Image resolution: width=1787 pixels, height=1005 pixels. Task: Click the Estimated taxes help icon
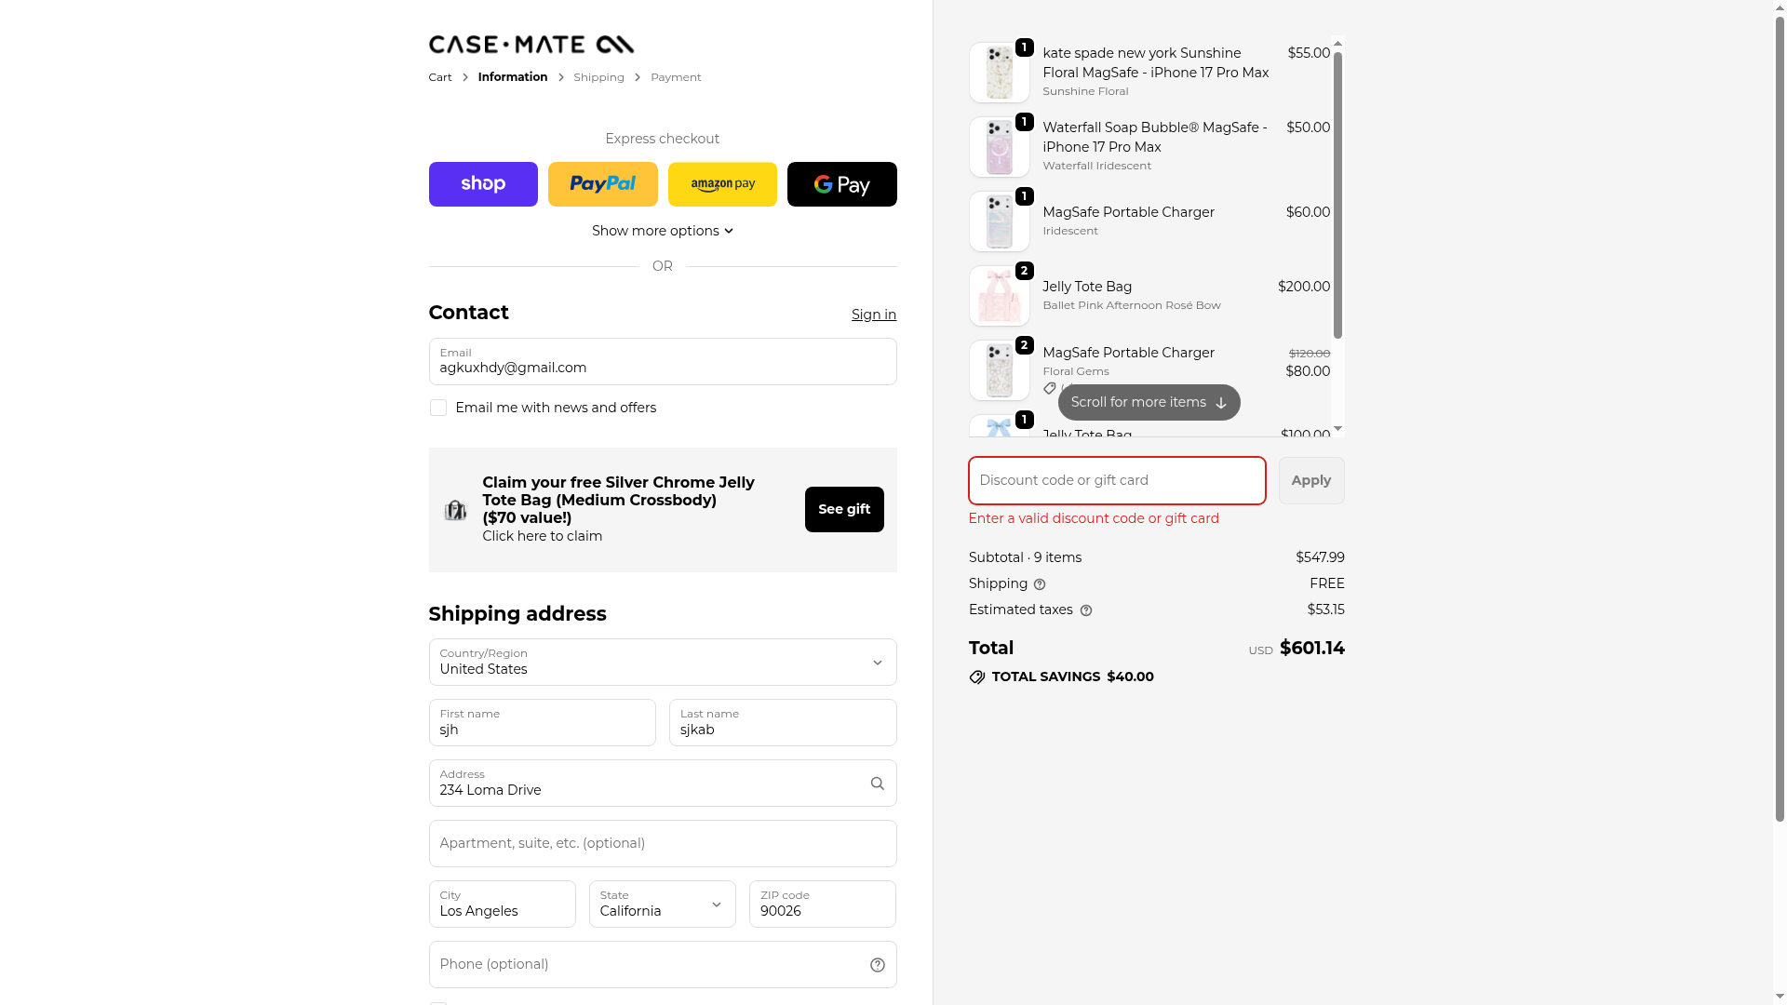[x=1085, y=610]
